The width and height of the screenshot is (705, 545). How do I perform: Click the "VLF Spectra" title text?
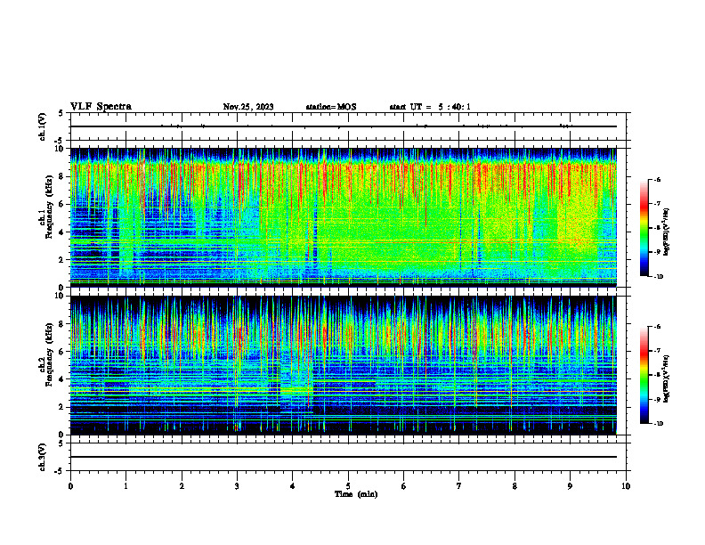coord(101,107)
